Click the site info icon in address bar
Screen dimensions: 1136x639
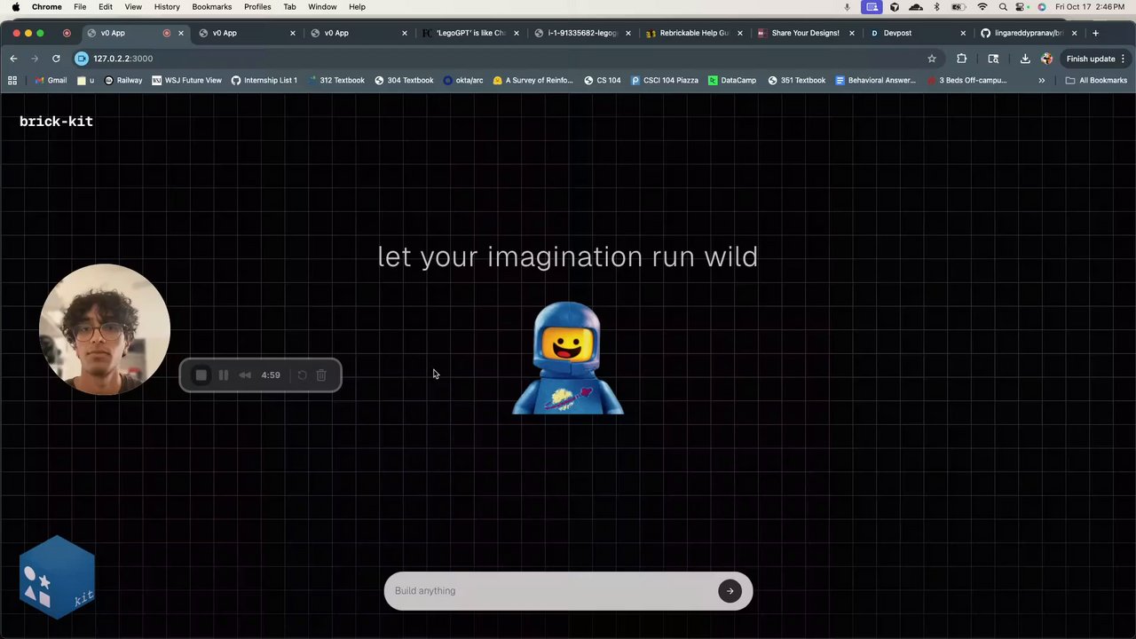coord(82,59)
